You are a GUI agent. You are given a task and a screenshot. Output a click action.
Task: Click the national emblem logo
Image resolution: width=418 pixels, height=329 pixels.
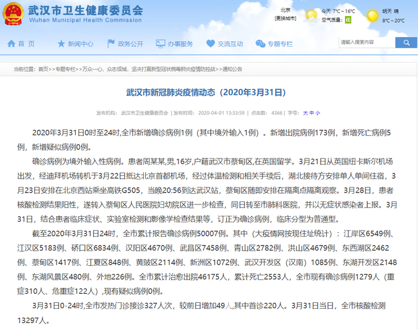click(13, 14)
